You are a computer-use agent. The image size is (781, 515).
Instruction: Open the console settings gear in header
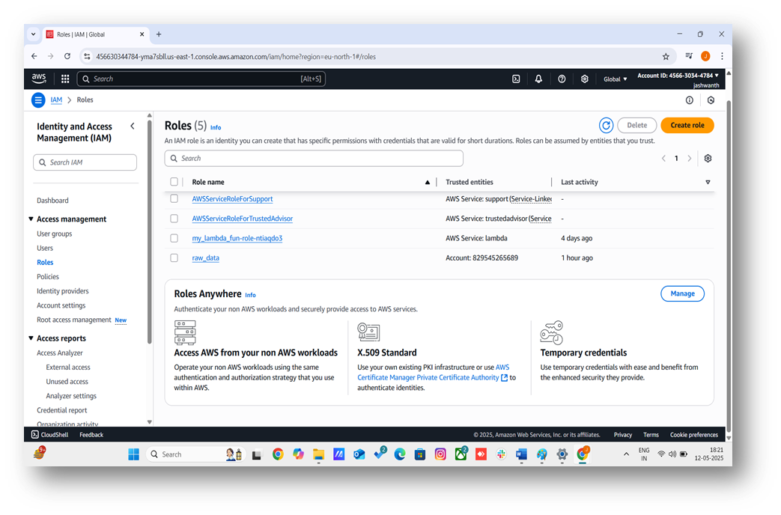(584, 79)
